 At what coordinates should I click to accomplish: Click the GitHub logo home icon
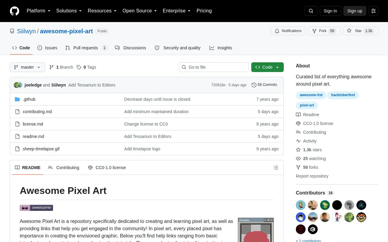(x=15, y=11)
